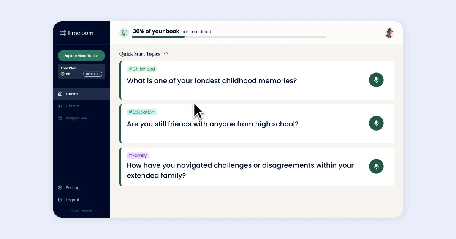Click the book icon beside the progress text

tap(124, 33)
